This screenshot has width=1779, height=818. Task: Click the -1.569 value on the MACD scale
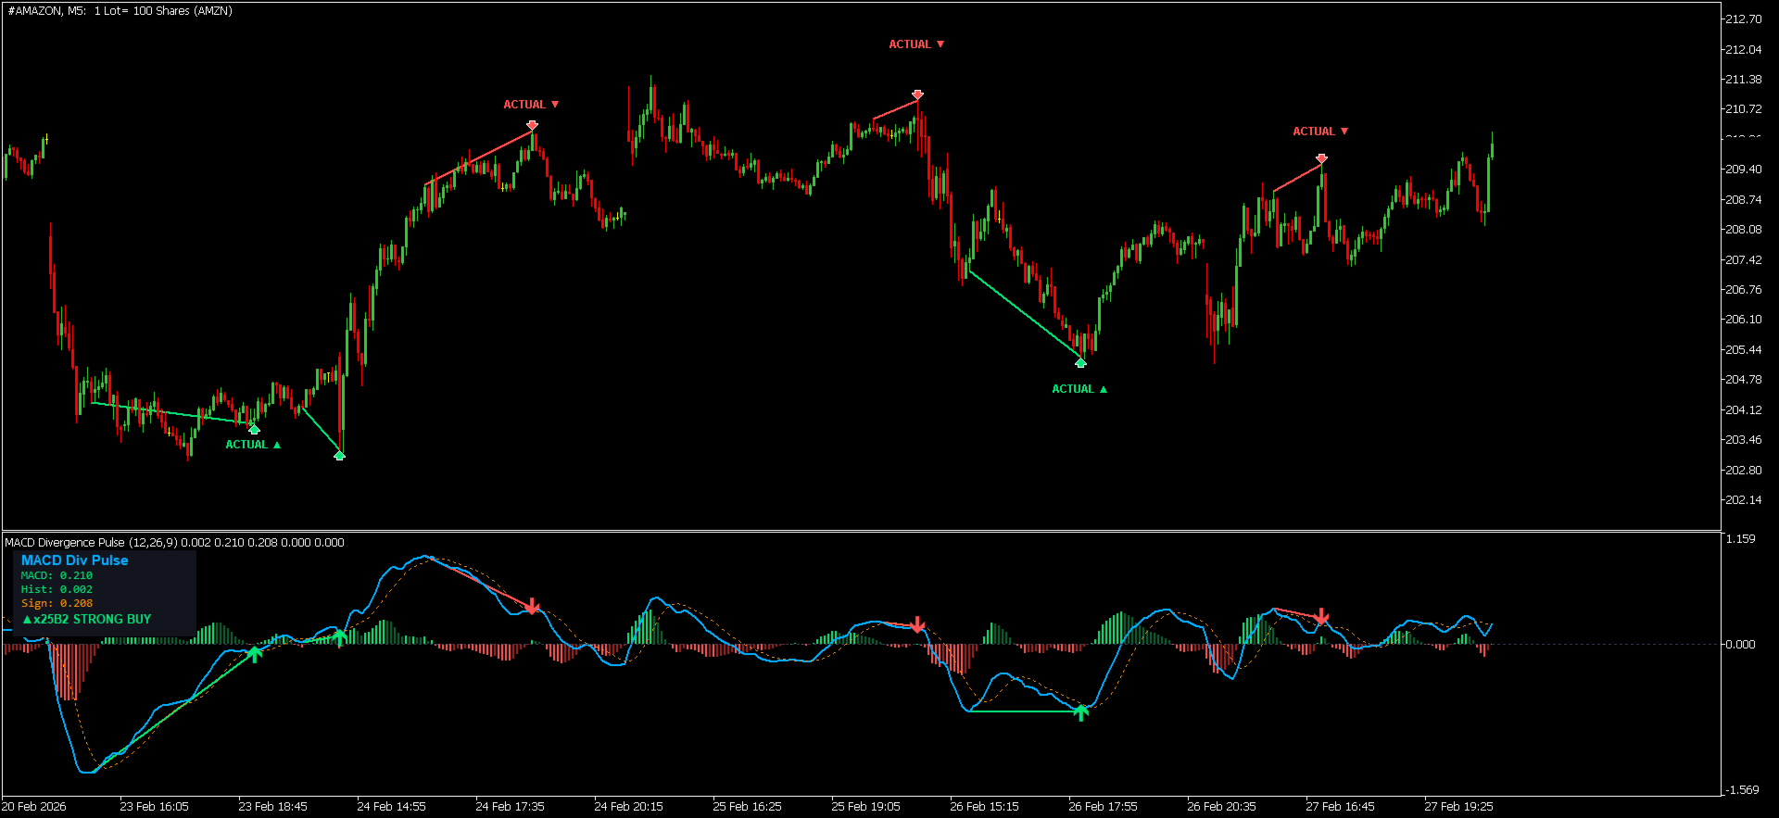(1742, 790)
